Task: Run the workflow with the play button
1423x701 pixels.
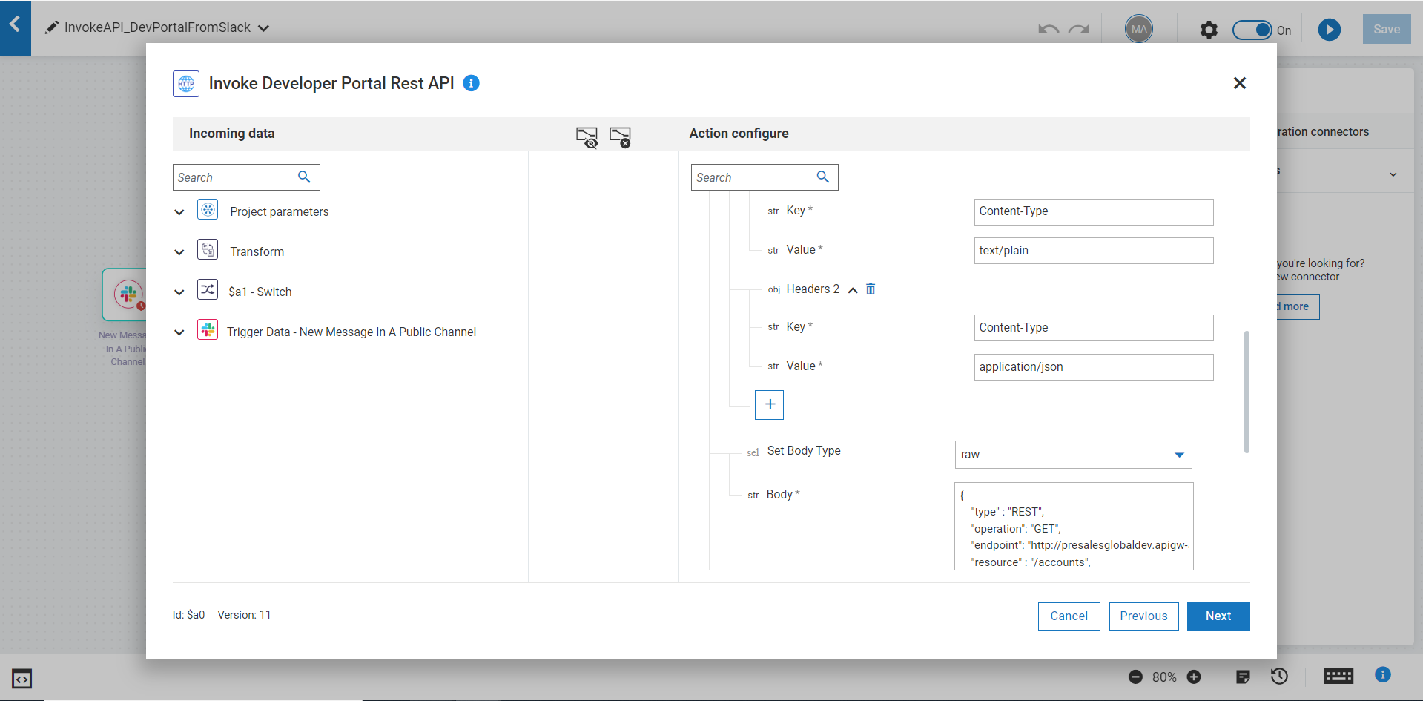Action: (x=1329, y=30)
